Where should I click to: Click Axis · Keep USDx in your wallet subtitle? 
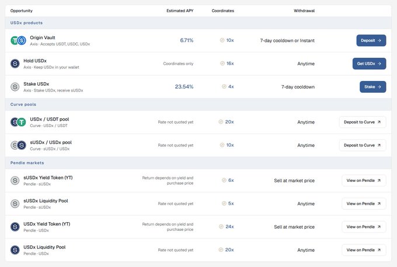51,67
